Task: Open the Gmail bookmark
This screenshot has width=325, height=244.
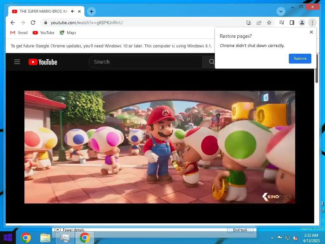Action: tap(19, 33)
